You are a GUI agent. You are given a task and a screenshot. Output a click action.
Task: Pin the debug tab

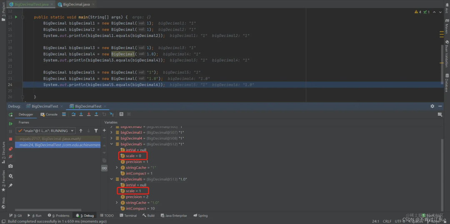pyautogui.click(x=10, y=185)
